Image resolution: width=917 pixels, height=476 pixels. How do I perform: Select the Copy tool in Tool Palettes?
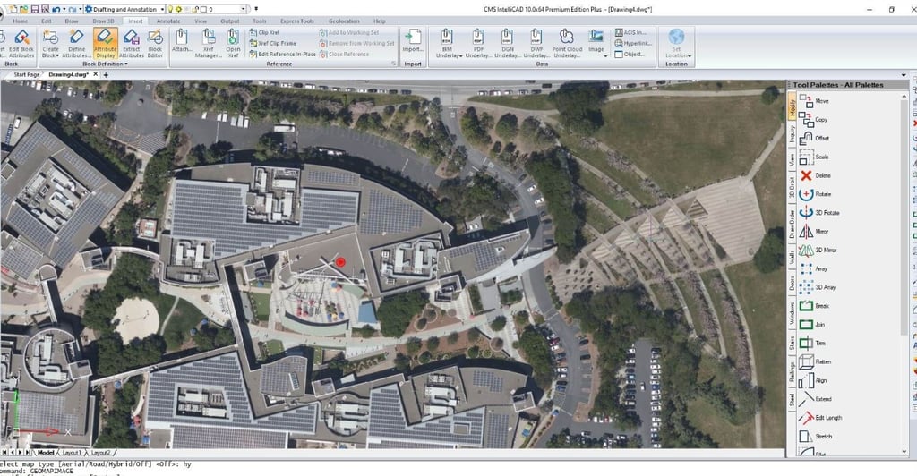point(813,120)
